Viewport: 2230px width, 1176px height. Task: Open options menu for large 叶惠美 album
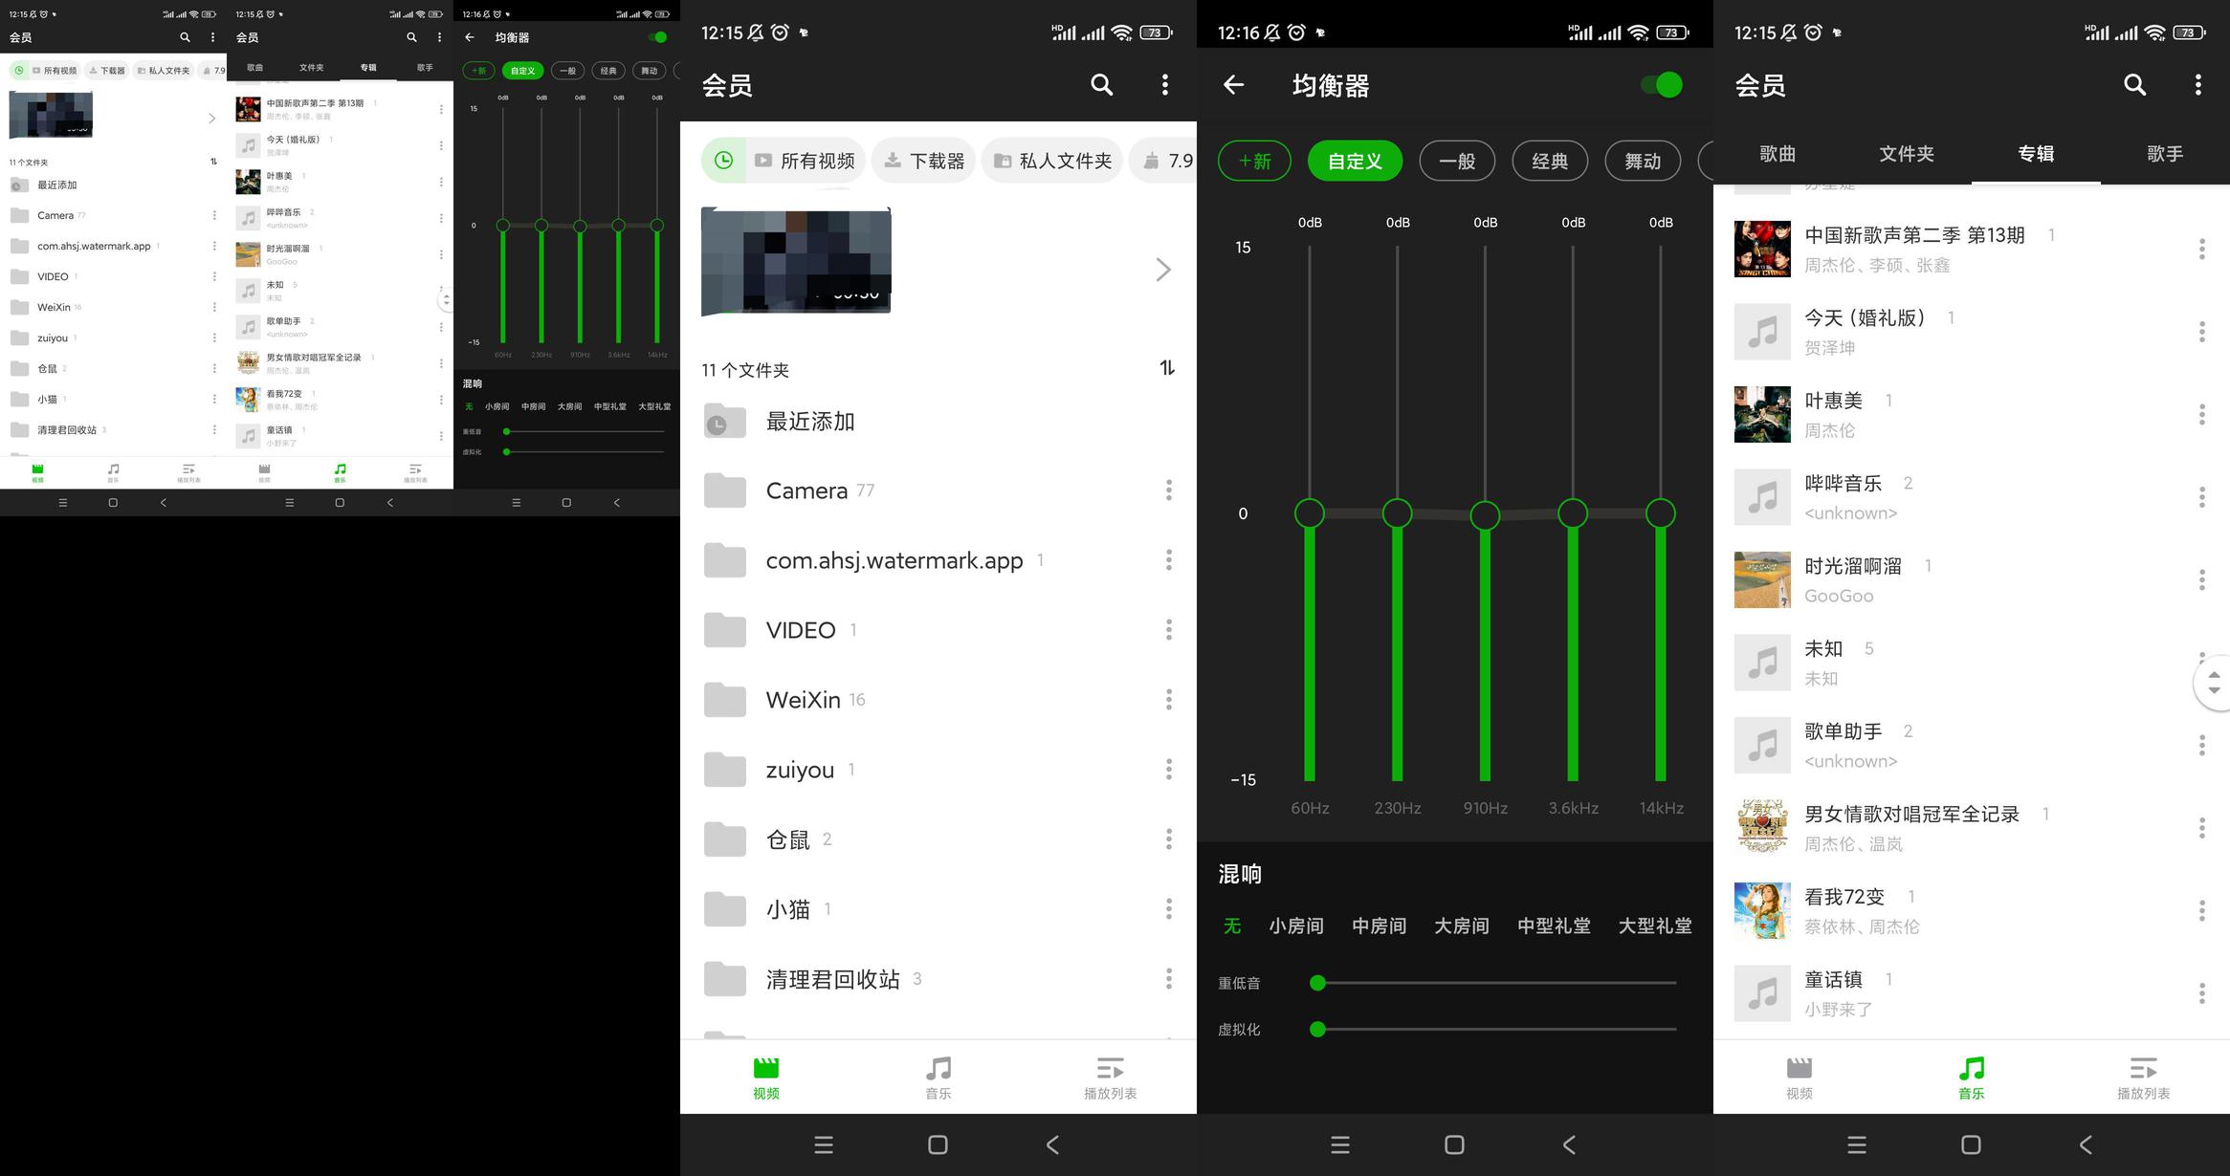(2201, 414)
